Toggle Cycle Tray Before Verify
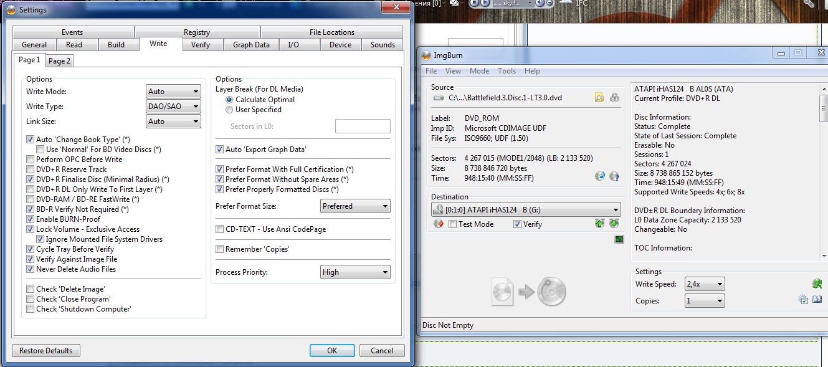This screenshot has height=367, width=828. (31, 249)
